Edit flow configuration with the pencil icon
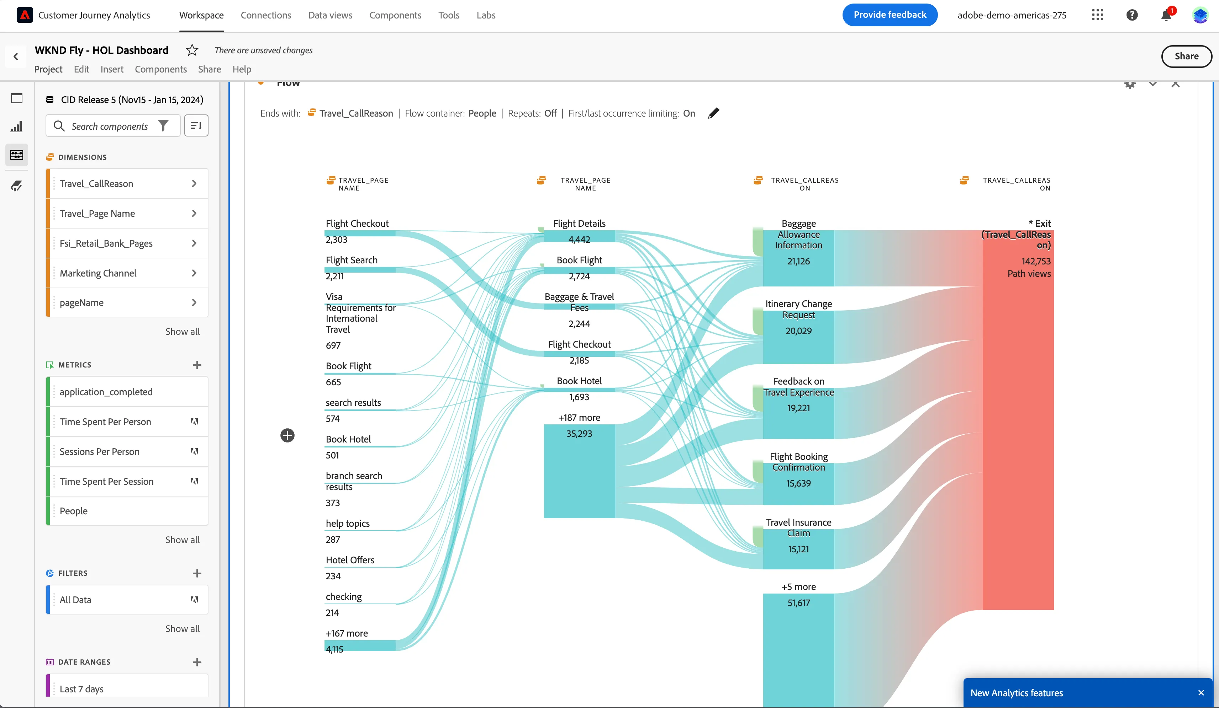 (713, 113)
